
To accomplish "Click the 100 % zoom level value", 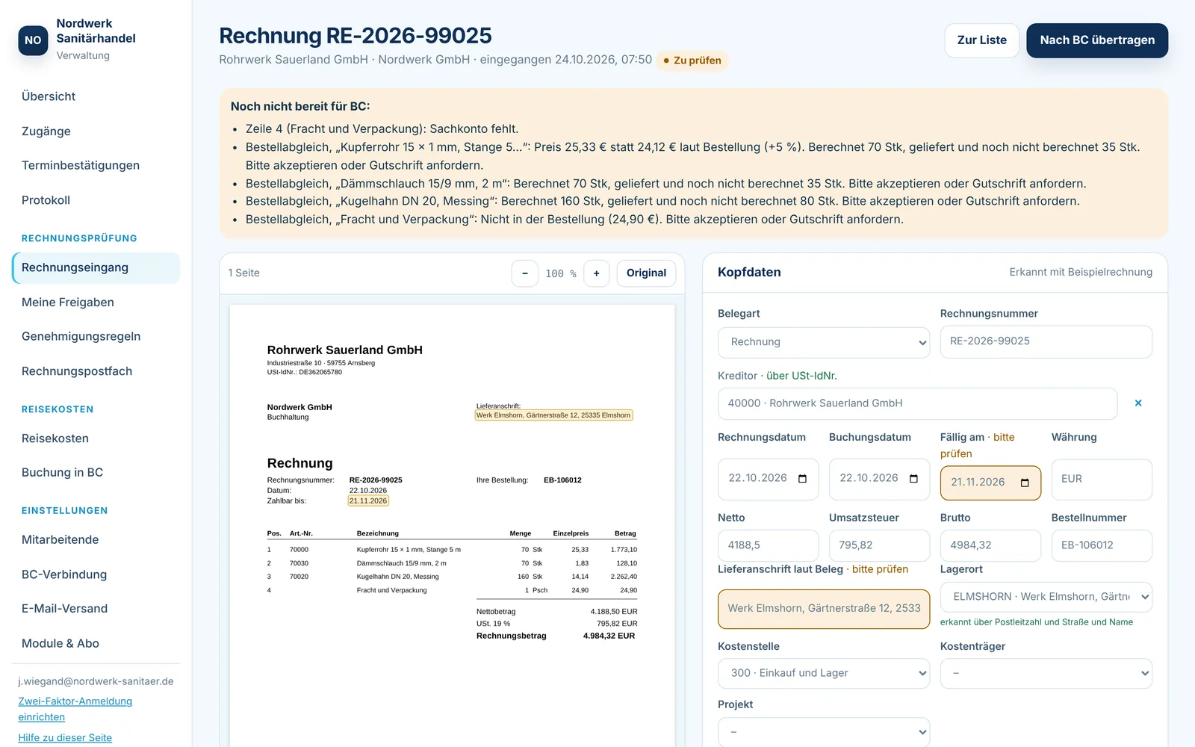I will coord(560,274).
